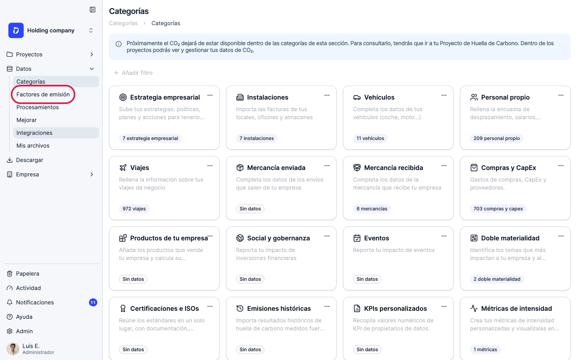The width and height of the screenshot is (577, 360).
Task: Open the KPIs personalizados card options menu
Action: [x=444, y=306]
